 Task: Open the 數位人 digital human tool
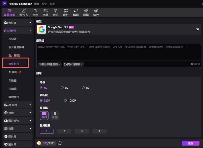pos(24,12)
